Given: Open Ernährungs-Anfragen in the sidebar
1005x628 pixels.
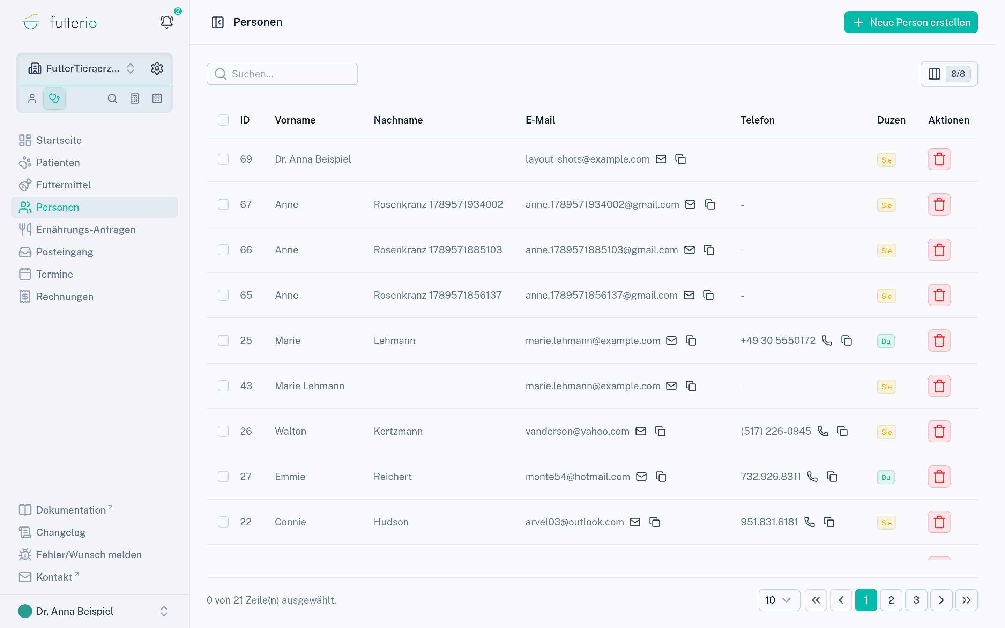Looking at the screenshot, I should tap(94, 230).
